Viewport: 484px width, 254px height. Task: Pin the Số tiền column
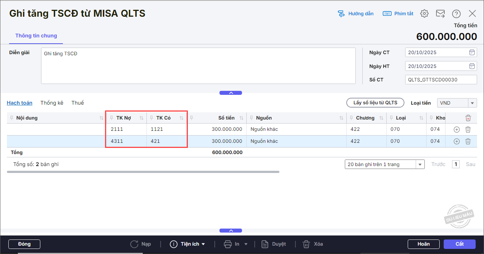(191, 118)
